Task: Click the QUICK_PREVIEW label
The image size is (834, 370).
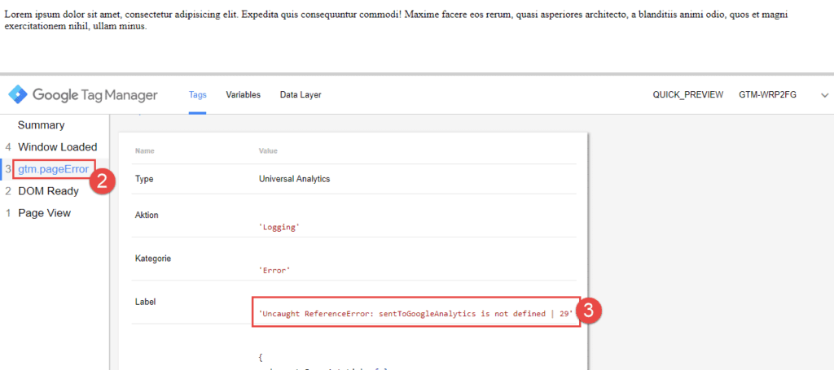Action: click(x=687, y=95)
